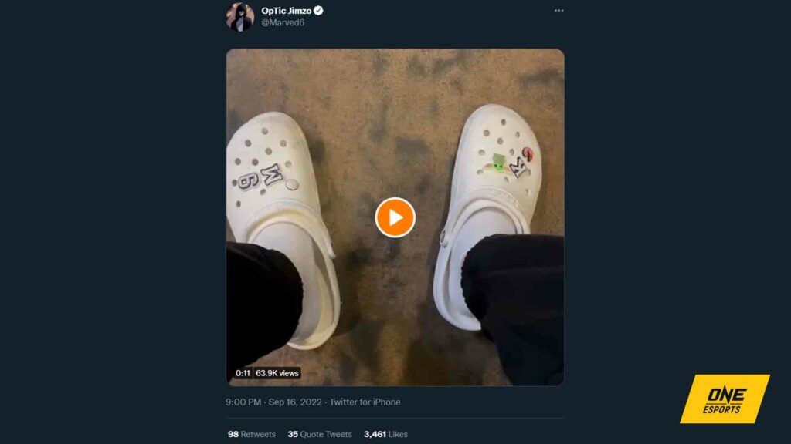Click the OpTic Jimzo profile avatar
This screenshot has width=791, height=444.
tap(239, 17)
